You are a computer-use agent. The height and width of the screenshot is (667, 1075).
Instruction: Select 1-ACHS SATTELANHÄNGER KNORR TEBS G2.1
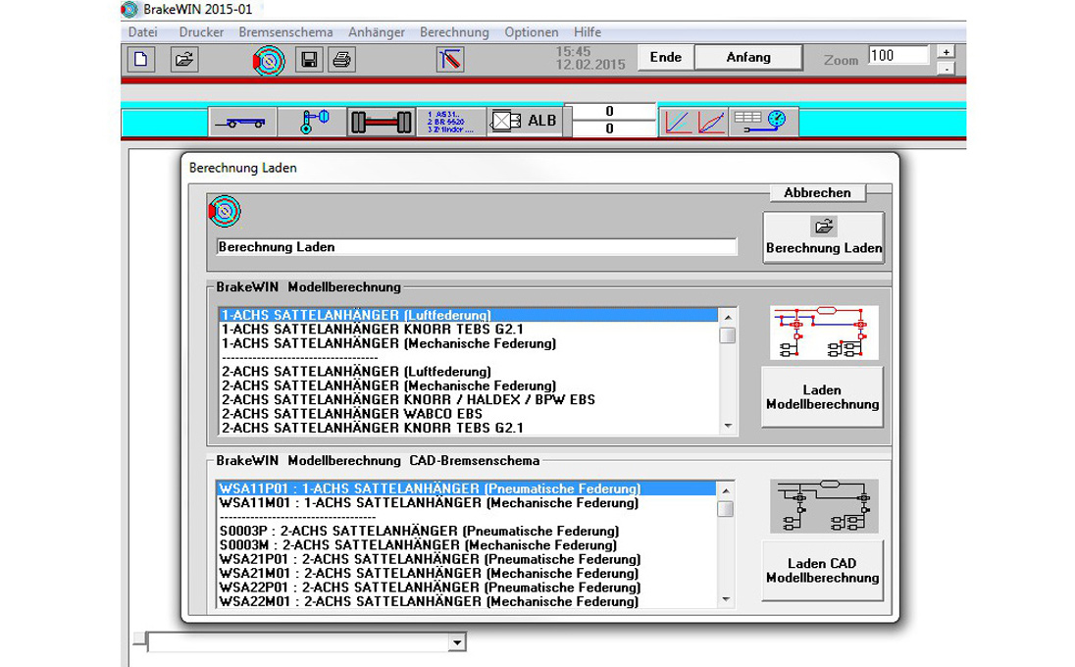click(468, 329)
